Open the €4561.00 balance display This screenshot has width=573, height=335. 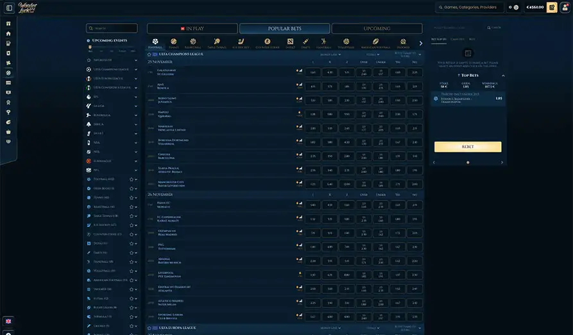click(x=535, y=7)
